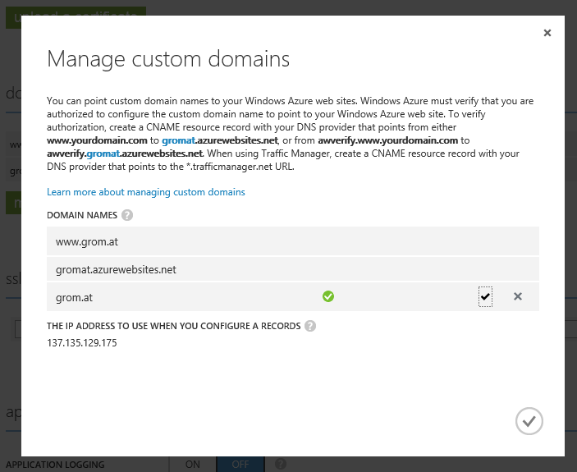Click the IP address 137.135.129.175
The height and width of the screenshot is (472, 577).
pos(82,343)
